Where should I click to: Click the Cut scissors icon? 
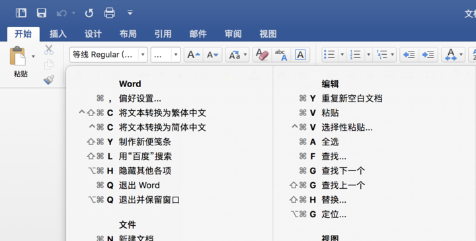pyautogui.click(x=48, y=50)
